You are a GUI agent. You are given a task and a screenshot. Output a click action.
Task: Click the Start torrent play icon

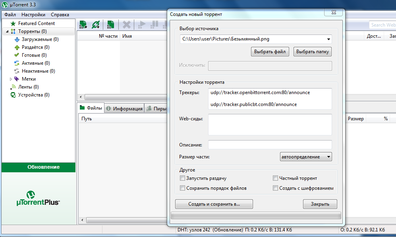[142, 25]
